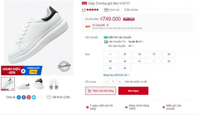Expand the Huyện Ba Vì shipping destination dropdown
This screenshot has height=115, width=197.
(x=136, y=42)
